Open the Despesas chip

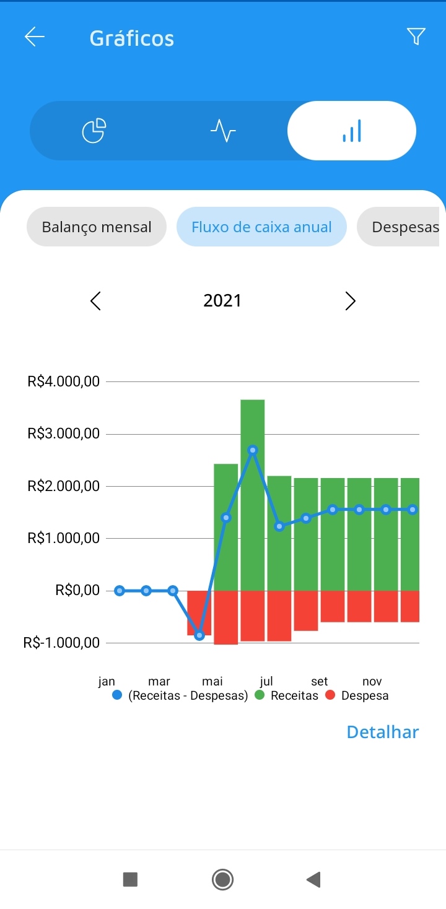(x=401, y=227)
